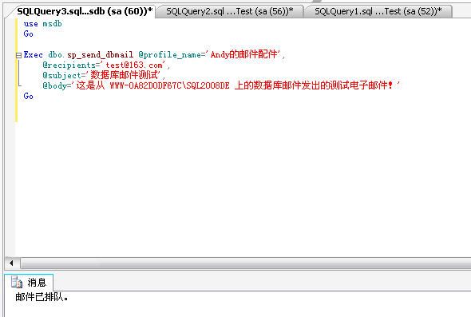
Task: Select the 消息 messages tab
Action: click(29, 282)
